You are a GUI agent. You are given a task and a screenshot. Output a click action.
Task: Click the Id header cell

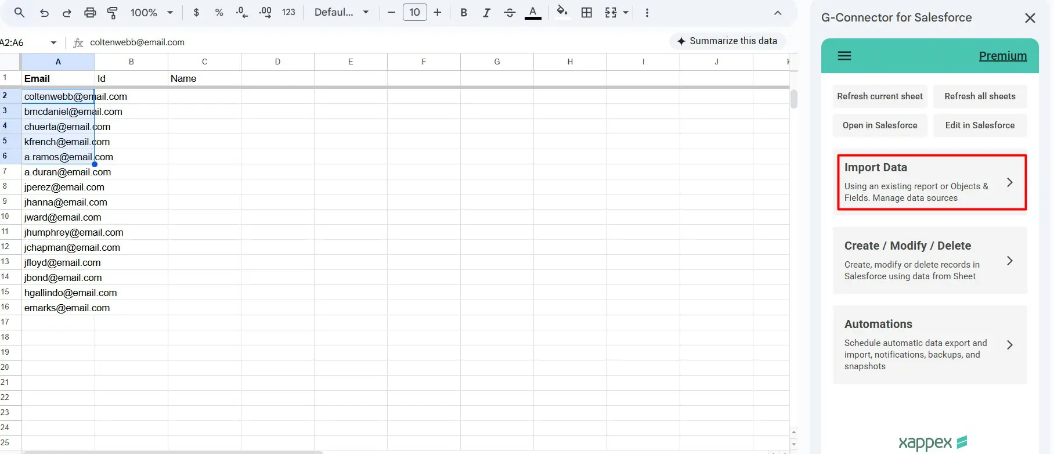coord(131,78)
